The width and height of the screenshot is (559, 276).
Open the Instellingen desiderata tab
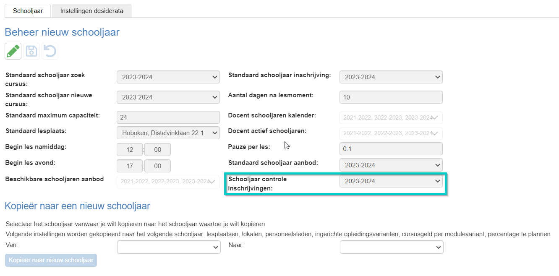92,11
